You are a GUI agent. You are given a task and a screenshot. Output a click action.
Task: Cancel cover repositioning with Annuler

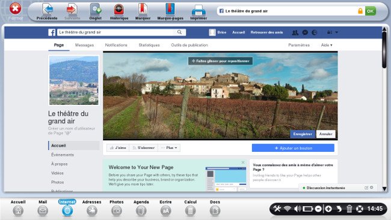pyautogui.click(x=325, y=134)
